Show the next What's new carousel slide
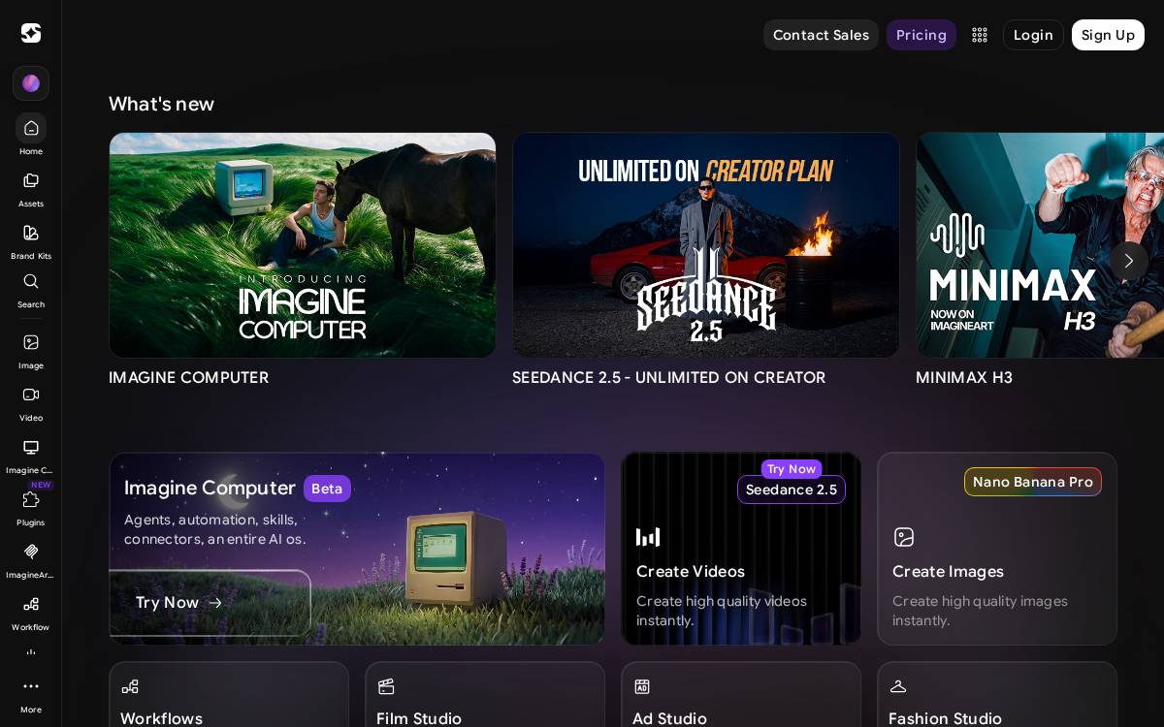1164x727 pixels. point(1129,261)
